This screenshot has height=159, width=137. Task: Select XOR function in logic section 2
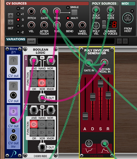pyautogui.click(x=42, y=132)
